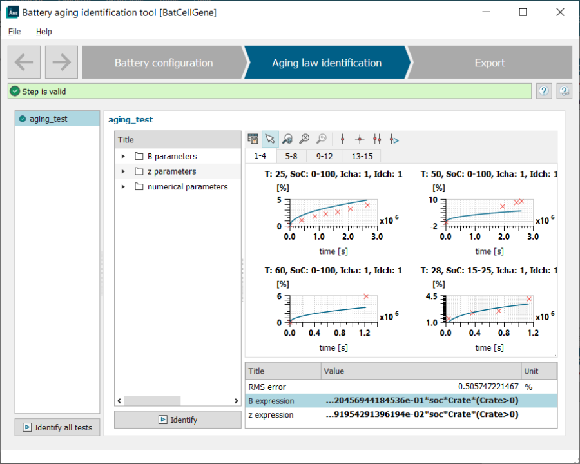This screenshot has width=580, height=464.
Task: Click the crosshair cursor tool icon
Action: tap(360, 138)
